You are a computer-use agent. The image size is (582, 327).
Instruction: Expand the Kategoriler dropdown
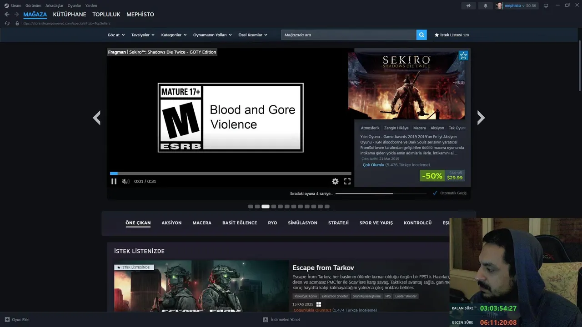tap(174, 35)
